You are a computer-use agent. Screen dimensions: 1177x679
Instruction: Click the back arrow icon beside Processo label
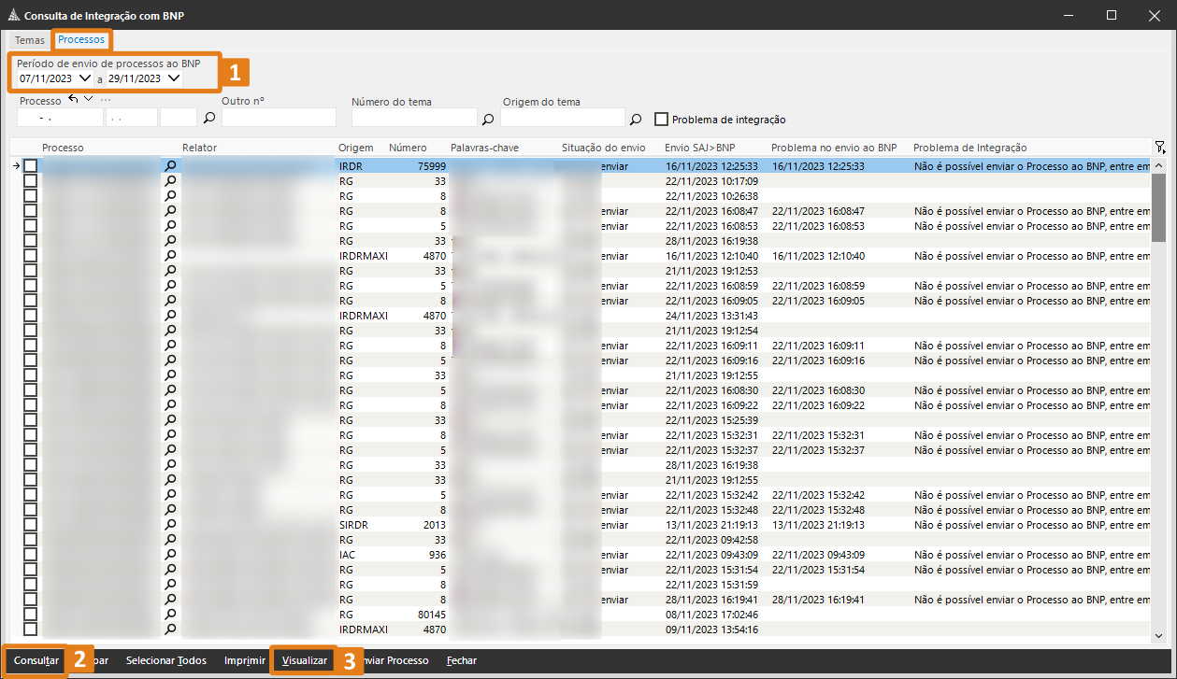pyautogui.click(x=73, y=100)
